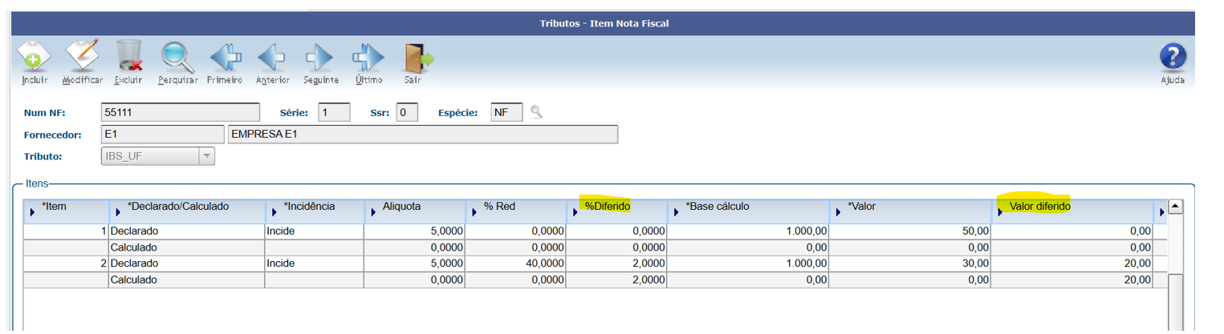
Task: Sort by *Declarado/Calculado column header
Action: [x=188, y=211]
